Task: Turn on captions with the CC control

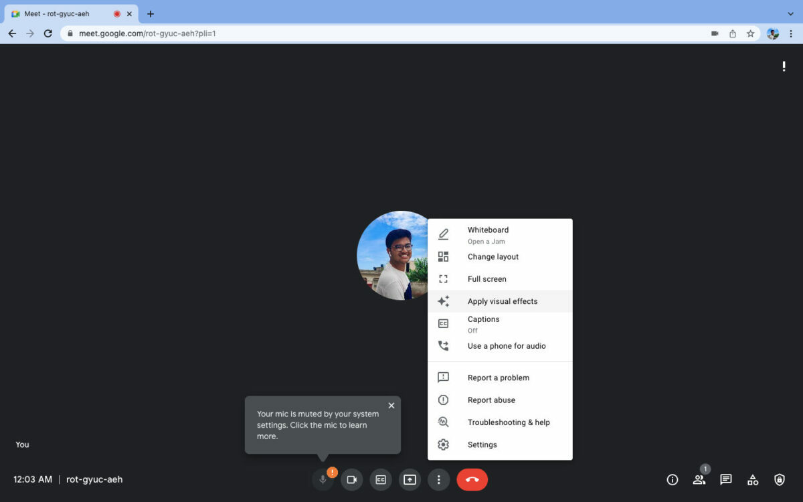Action: click(380, 479)
